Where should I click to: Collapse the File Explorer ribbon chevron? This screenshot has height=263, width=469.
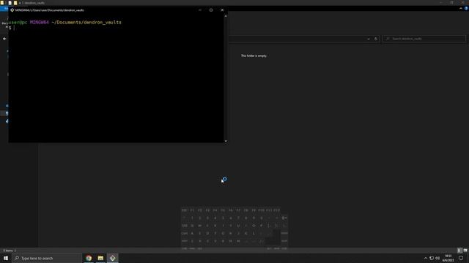pyautogui.click(x=461, y=9)
